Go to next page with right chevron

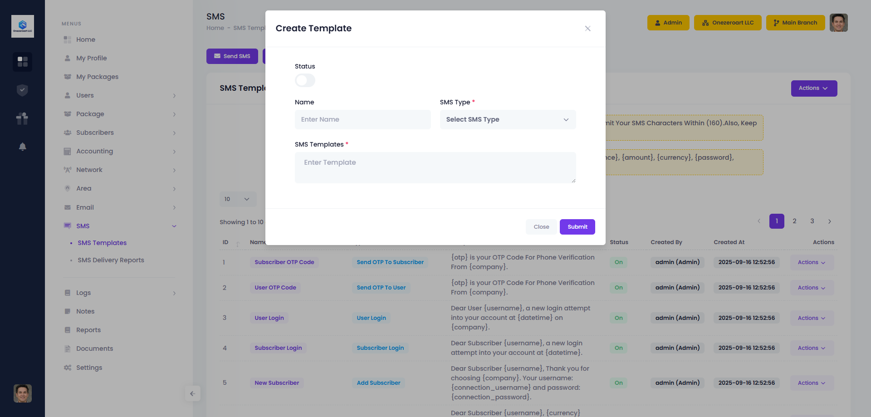(829, 221)
